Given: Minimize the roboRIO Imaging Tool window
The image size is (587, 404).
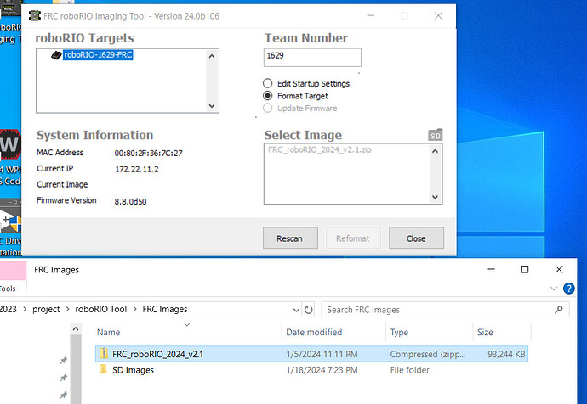Looking at the screenshot, I should click(x=371, y=15).
